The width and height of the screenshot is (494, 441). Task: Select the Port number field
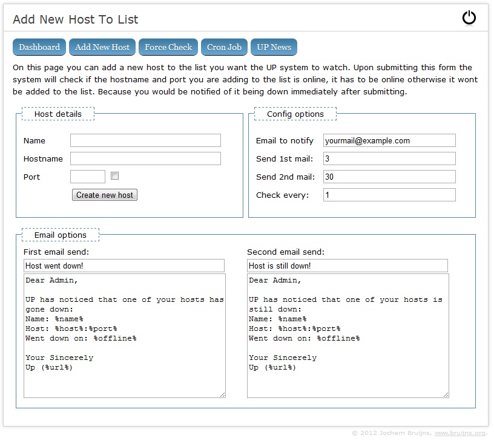pos(88,177)
